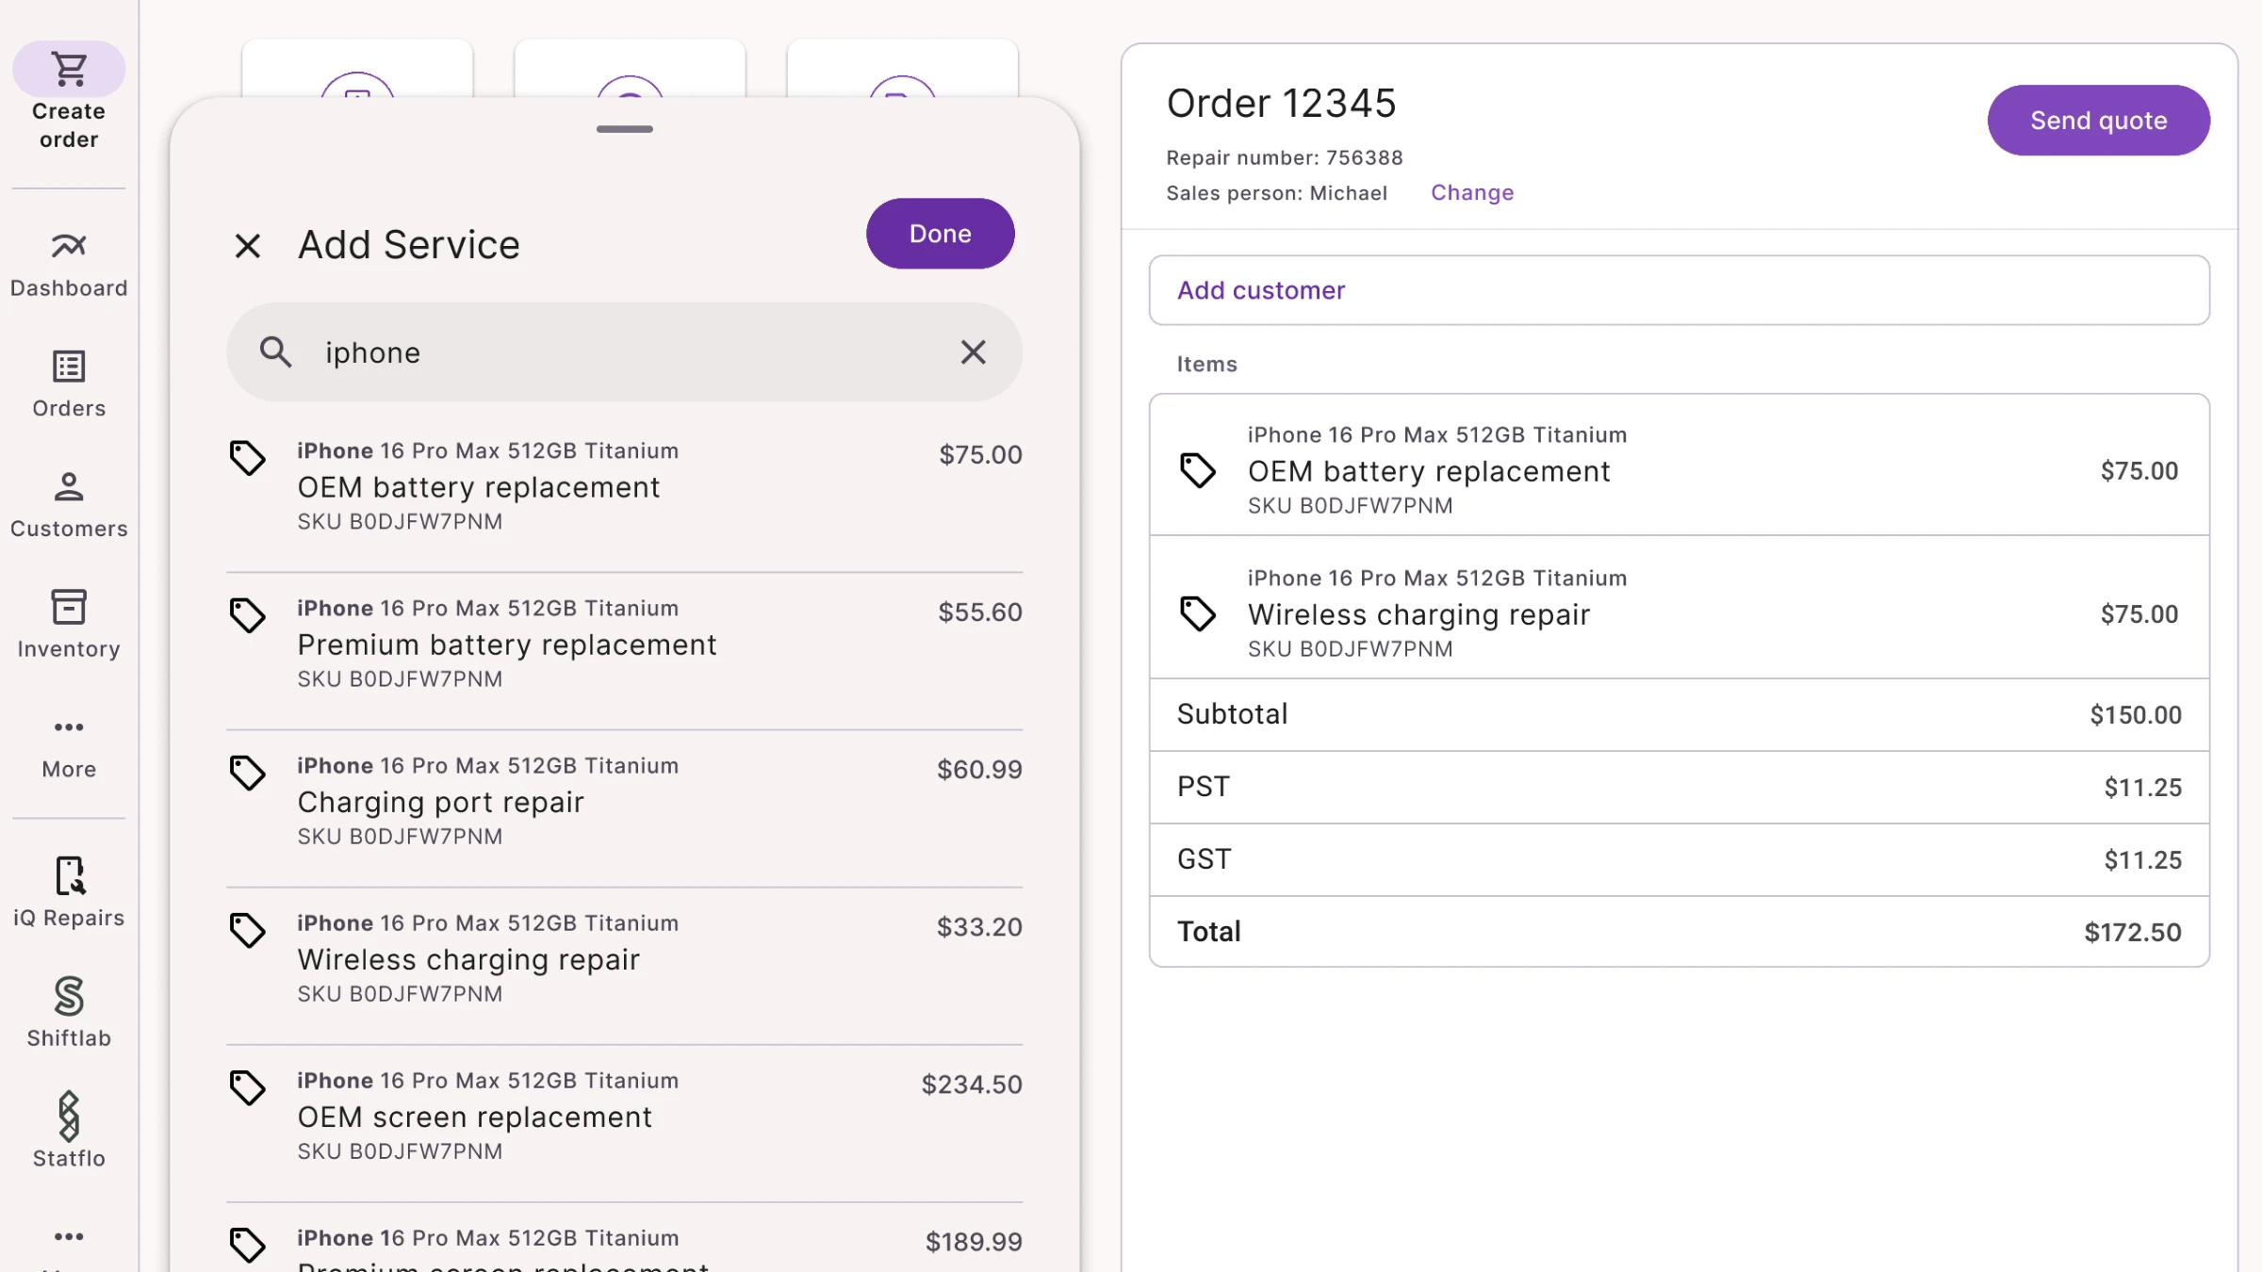Click the search magnifier icon
Screen dimensions: 2262x1272
pyautogui.click(x=275, y=352)
